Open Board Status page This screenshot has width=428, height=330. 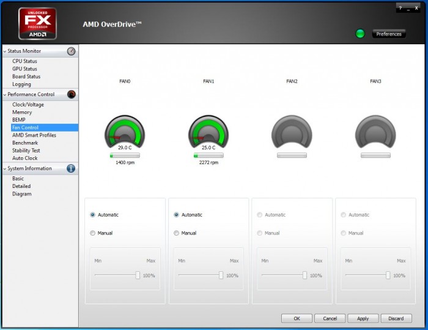pyautogui.click(x=26, y=77)
